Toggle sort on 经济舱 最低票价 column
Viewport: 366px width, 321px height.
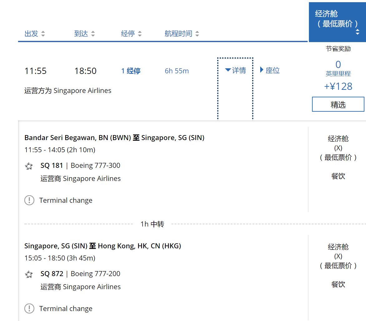(x=357, y=32)
